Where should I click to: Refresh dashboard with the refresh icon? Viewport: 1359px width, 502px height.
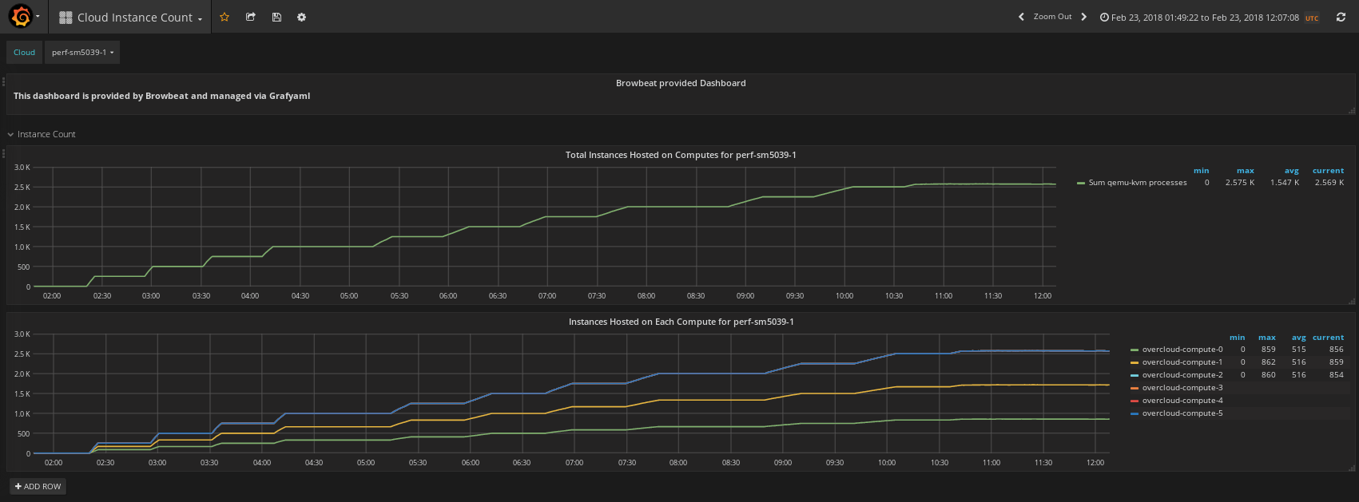point(1341,17)
